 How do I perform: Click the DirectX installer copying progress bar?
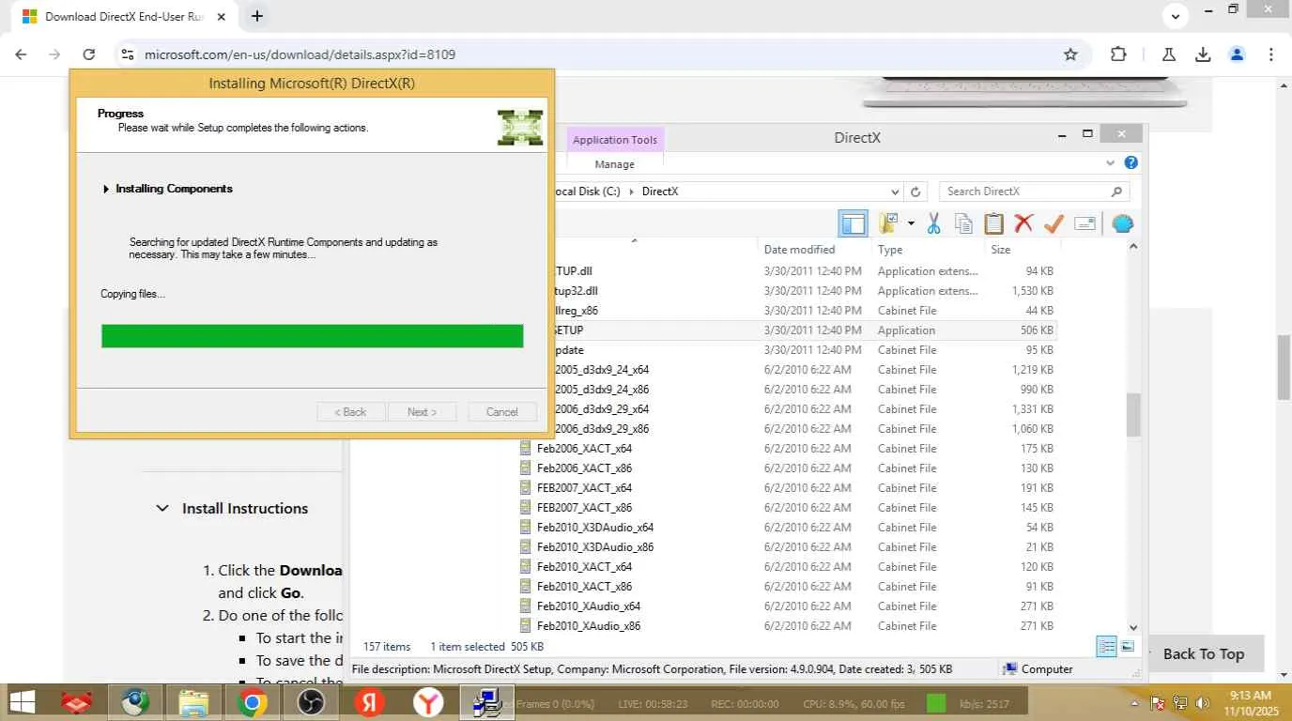(x=312, y=336)
